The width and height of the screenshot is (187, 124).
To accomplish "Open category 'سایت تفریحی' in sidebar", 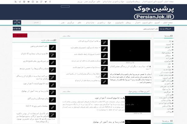I will [166, 86].
